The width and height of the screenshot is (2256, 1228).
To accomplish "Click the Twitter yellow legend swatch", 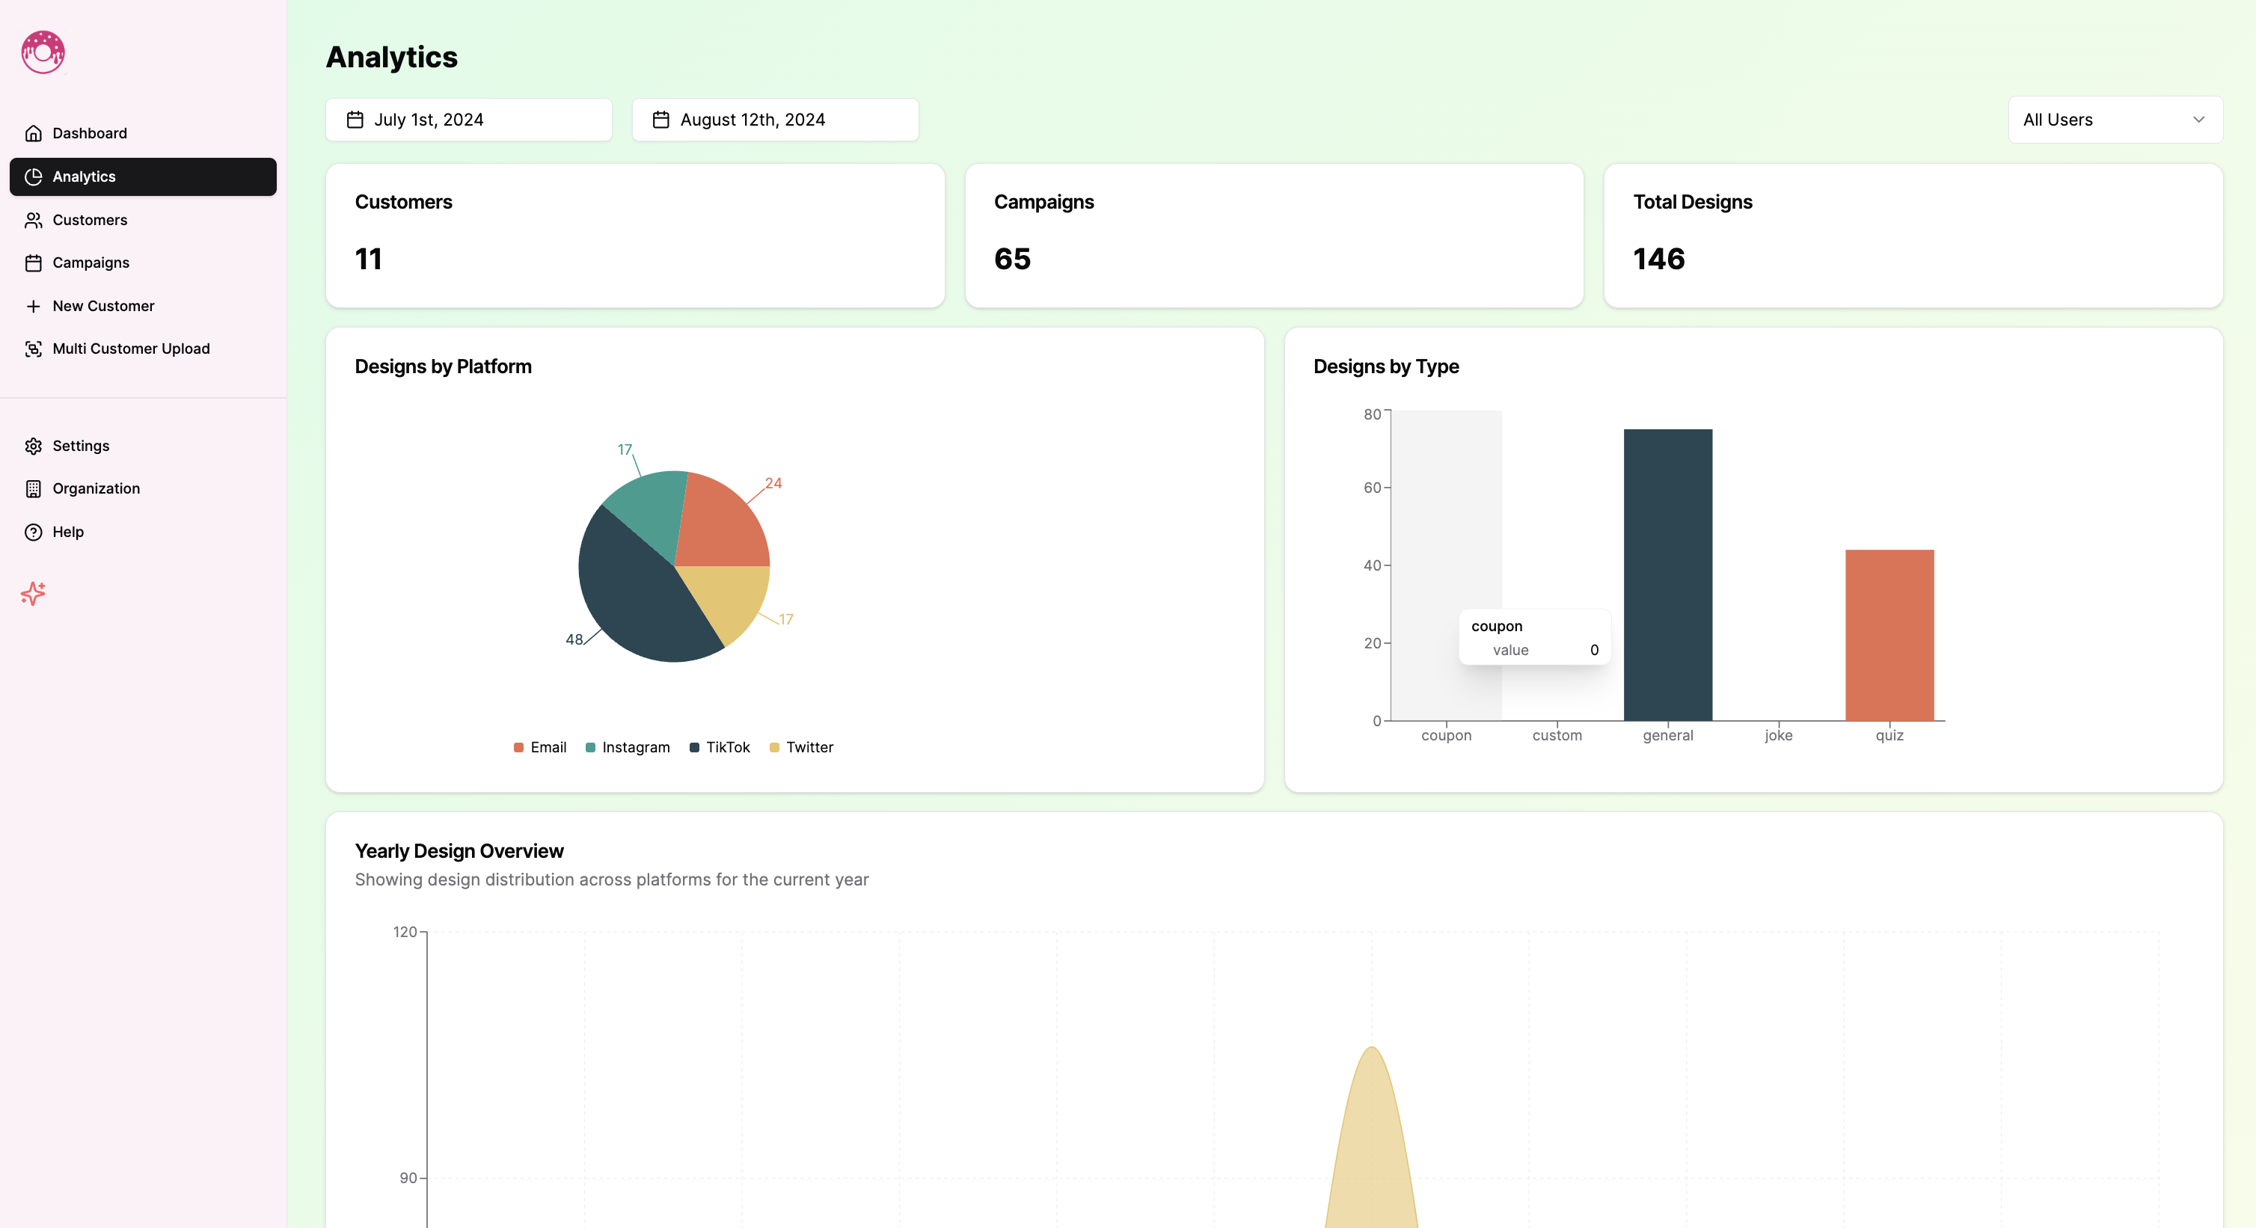I will pyautogui.click(x=774, y=747).
